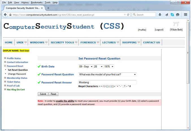Open the Contact Information link
Screen dimensions: 191x131
(18, 62)
